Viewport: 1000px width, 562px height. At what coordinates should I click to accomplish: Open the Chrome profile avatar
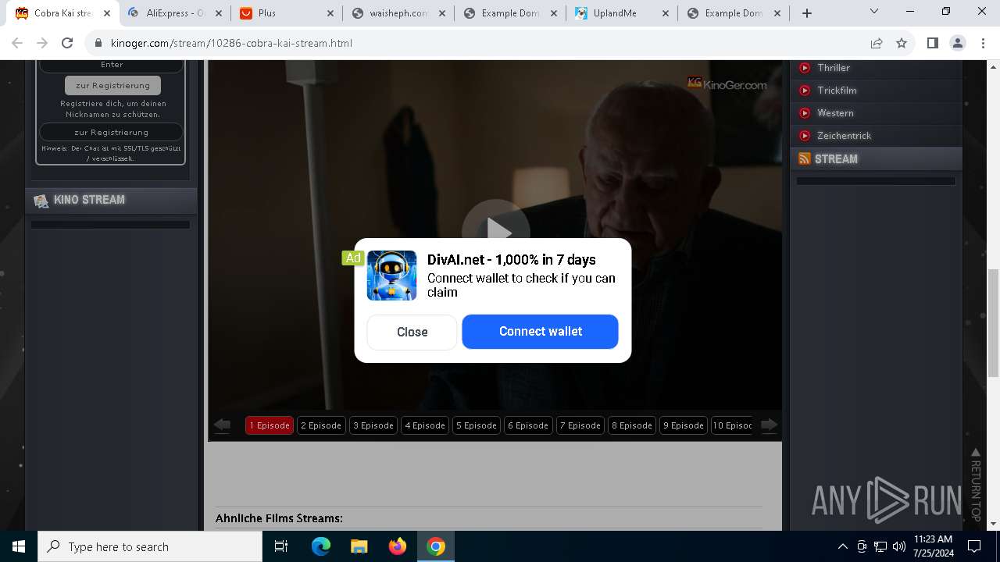coord(958,43)
